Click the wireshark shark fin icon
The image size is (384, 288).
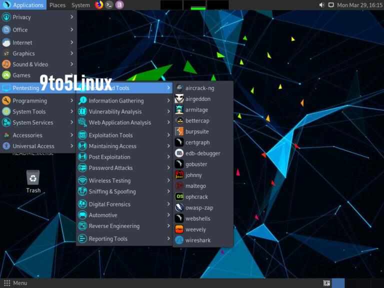[x=179, y=240]
